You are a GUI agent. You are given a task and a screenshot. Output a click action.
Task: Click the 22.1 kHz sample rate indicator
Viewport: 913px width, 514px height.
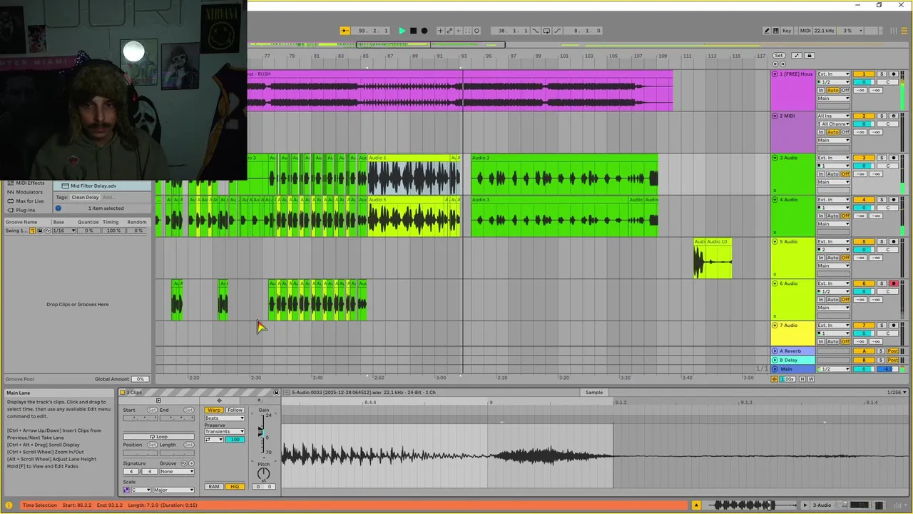click(825, 31)
